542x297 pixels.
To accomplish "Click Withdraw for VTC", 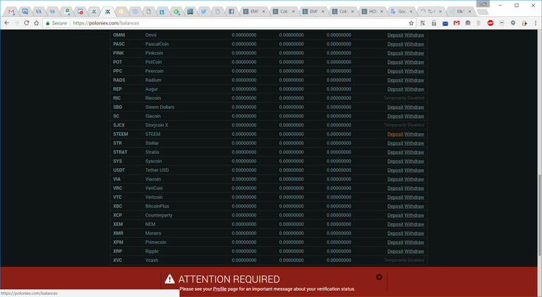I will pyautogui.click(x=414, y=197).
